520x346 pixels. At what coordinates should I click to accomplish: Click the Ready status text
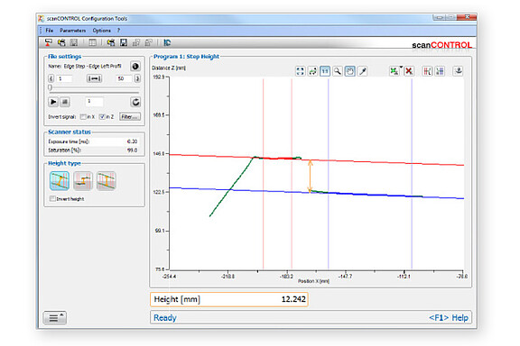[165, 318]
